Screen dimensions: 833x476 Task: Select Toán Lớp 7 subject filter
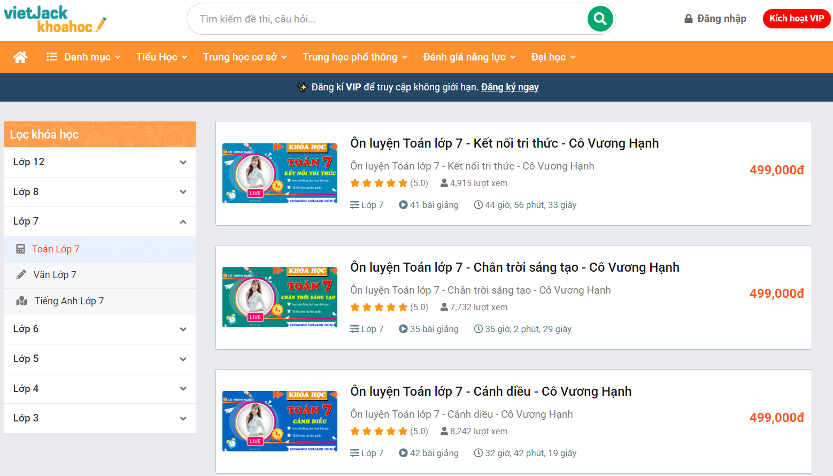pos(100,249)
